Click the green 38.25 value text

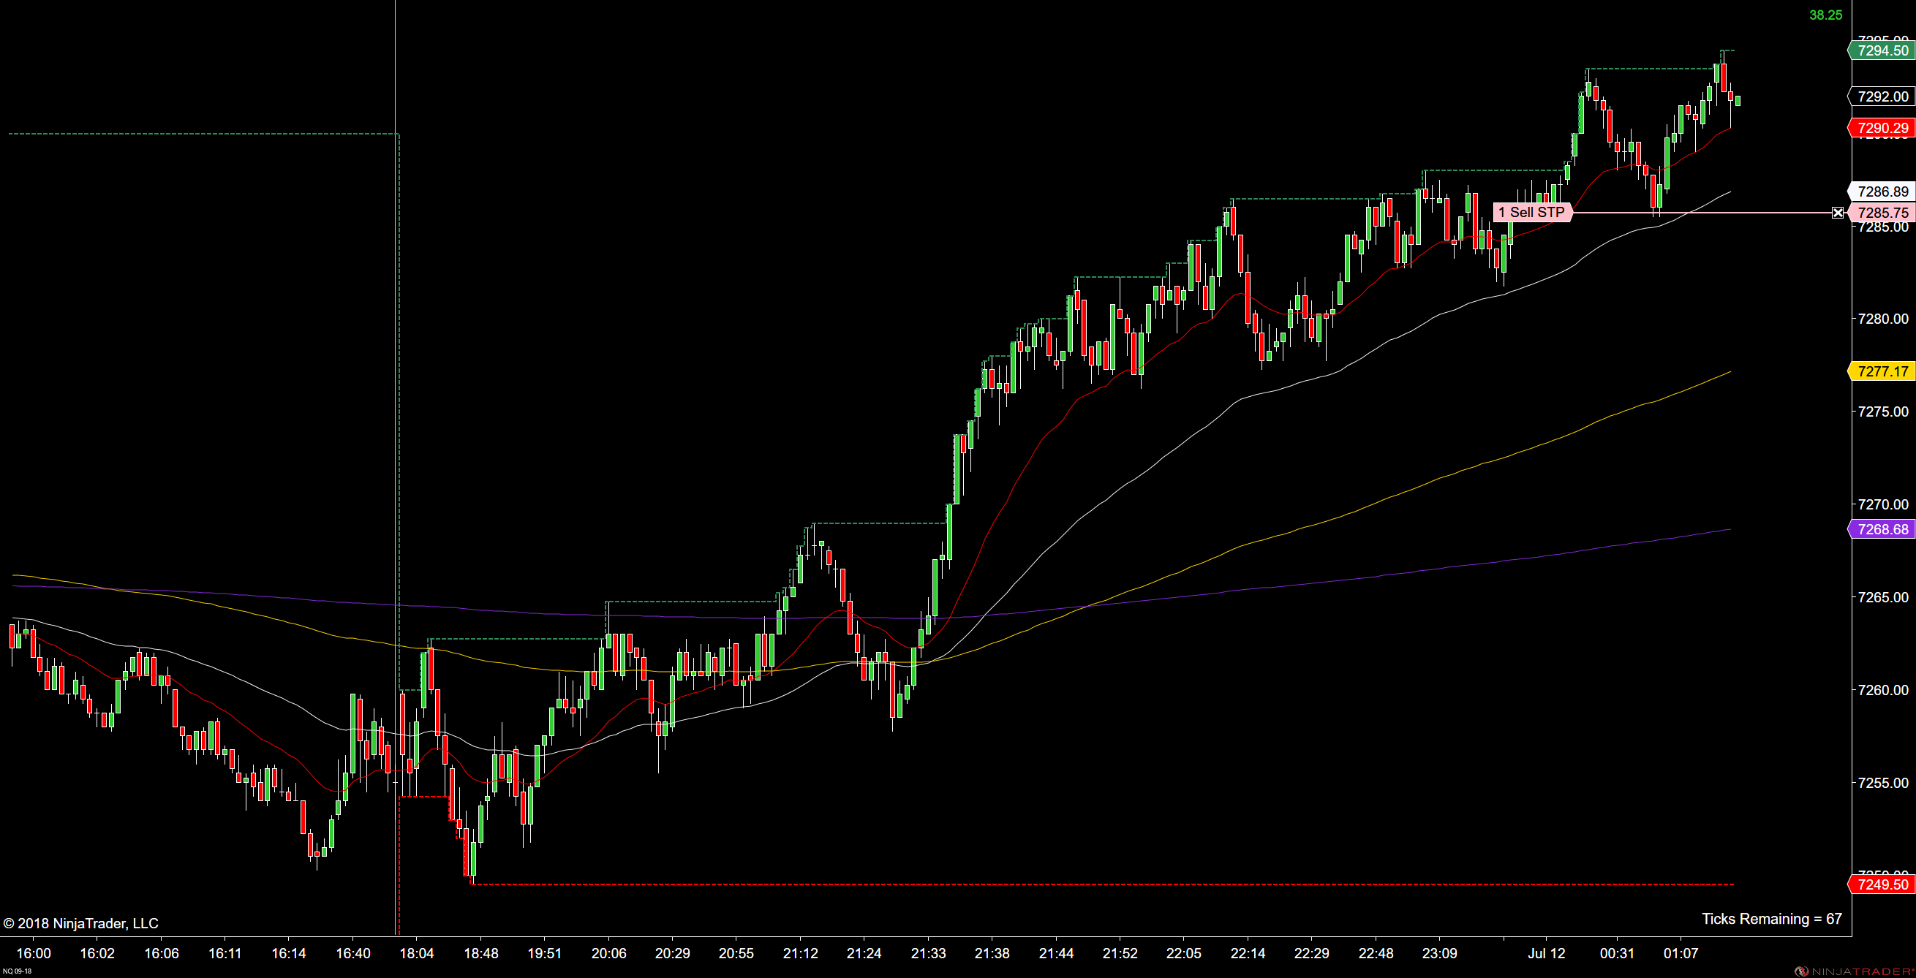pyautogui.click(x=1825, y=15)
